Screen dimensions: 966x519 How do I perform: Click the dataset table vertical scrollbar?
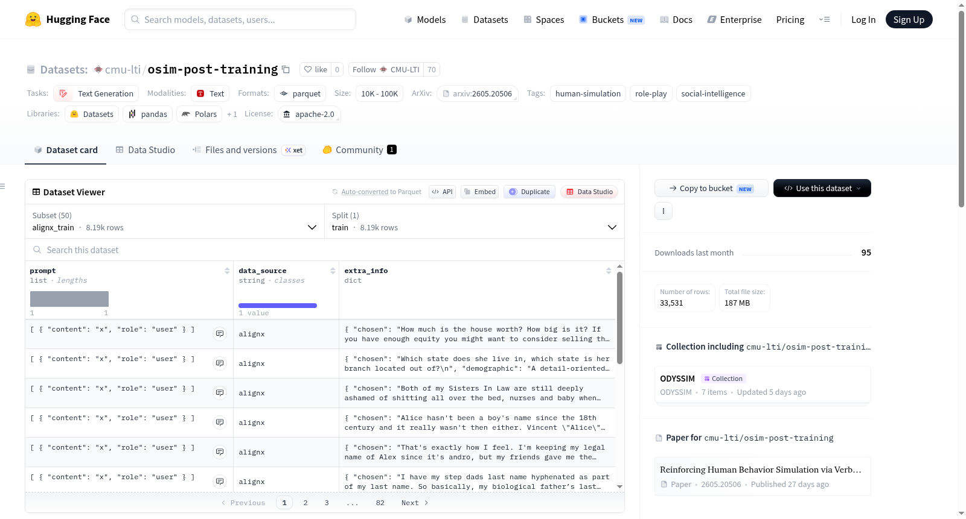point(619,318)
